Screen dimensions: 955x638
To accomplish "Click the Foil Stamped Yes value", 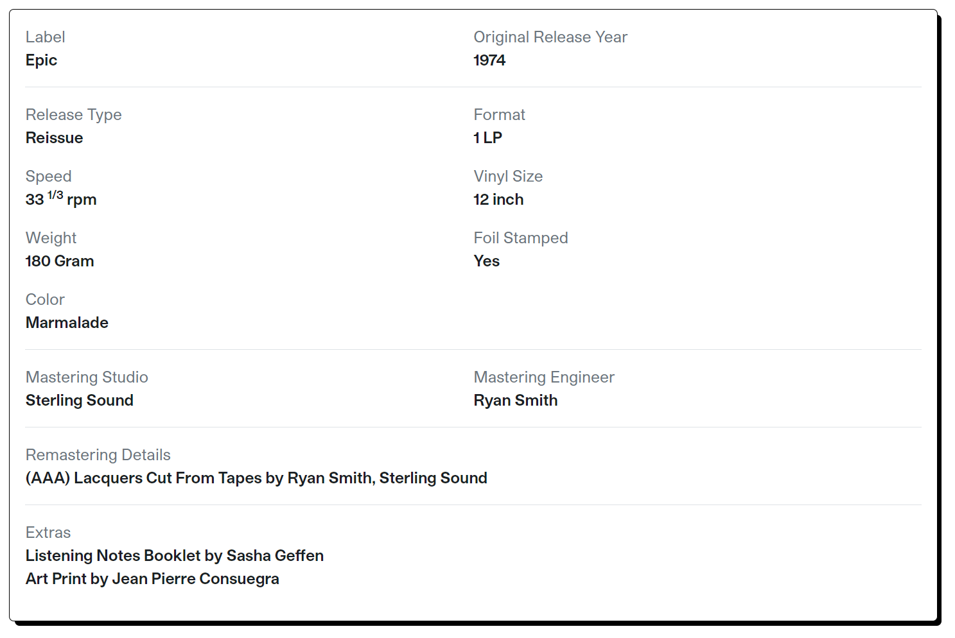I will [487, 261].
